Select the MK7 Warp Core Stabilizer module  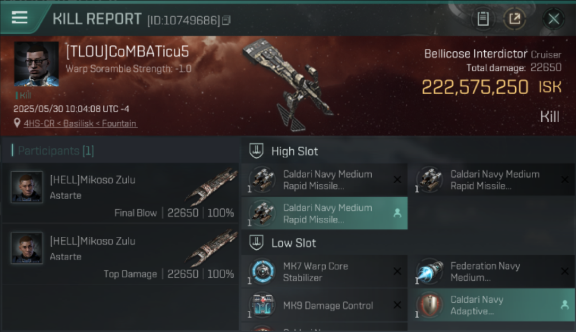324,271
